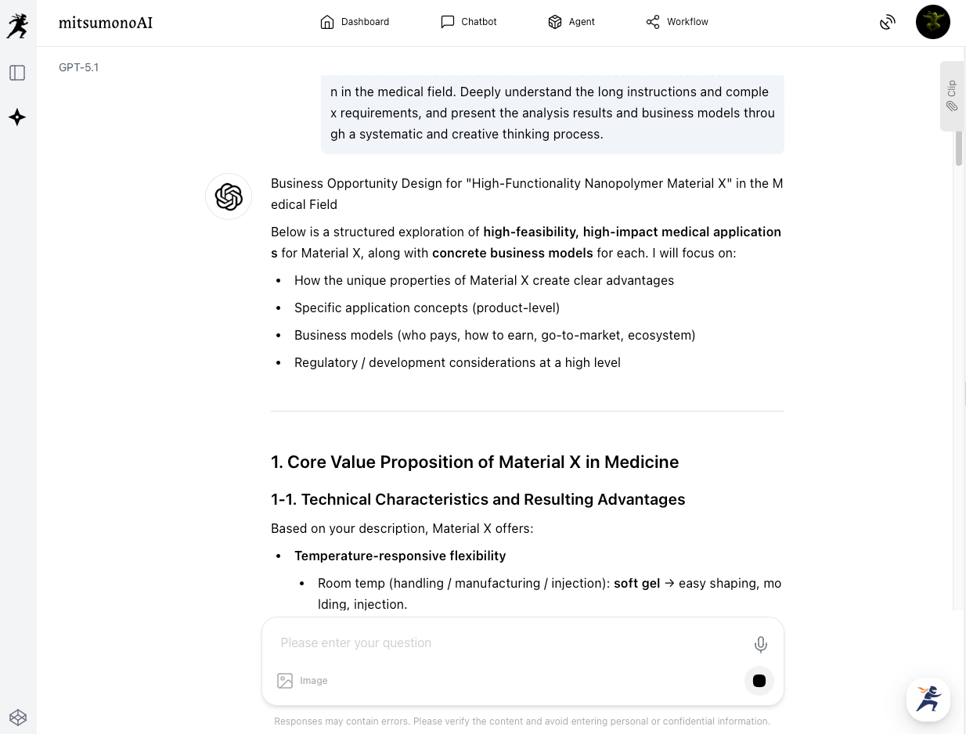Attach an image with Image button
Viewport: 966px width, 734px height.
click(x=302, y=681)
